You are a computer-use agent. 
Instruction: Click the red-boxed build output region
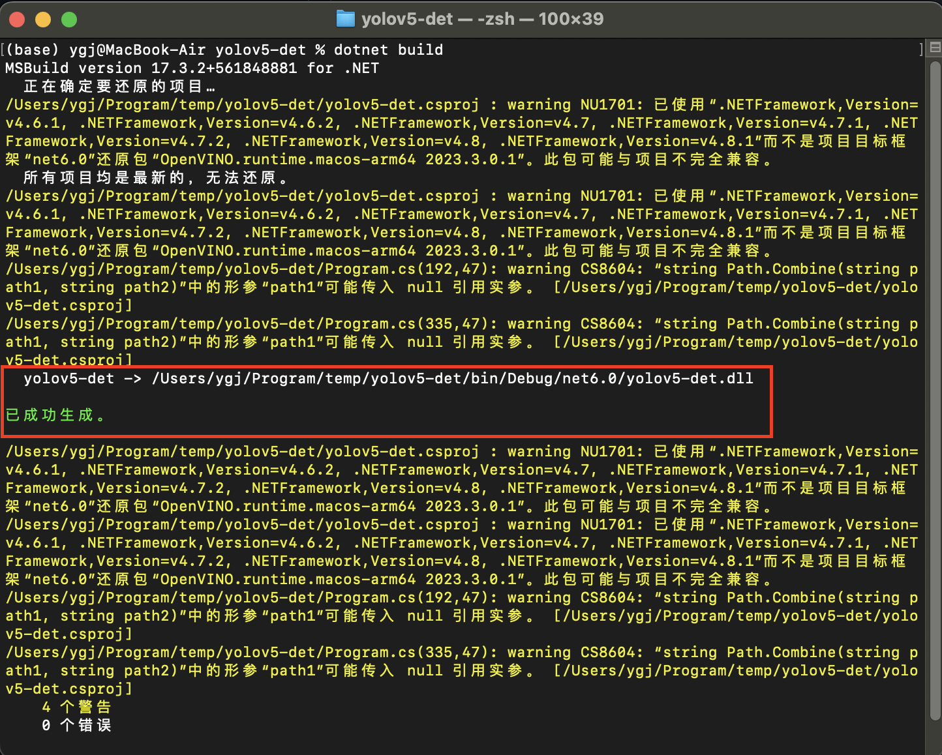click(388, 401)
